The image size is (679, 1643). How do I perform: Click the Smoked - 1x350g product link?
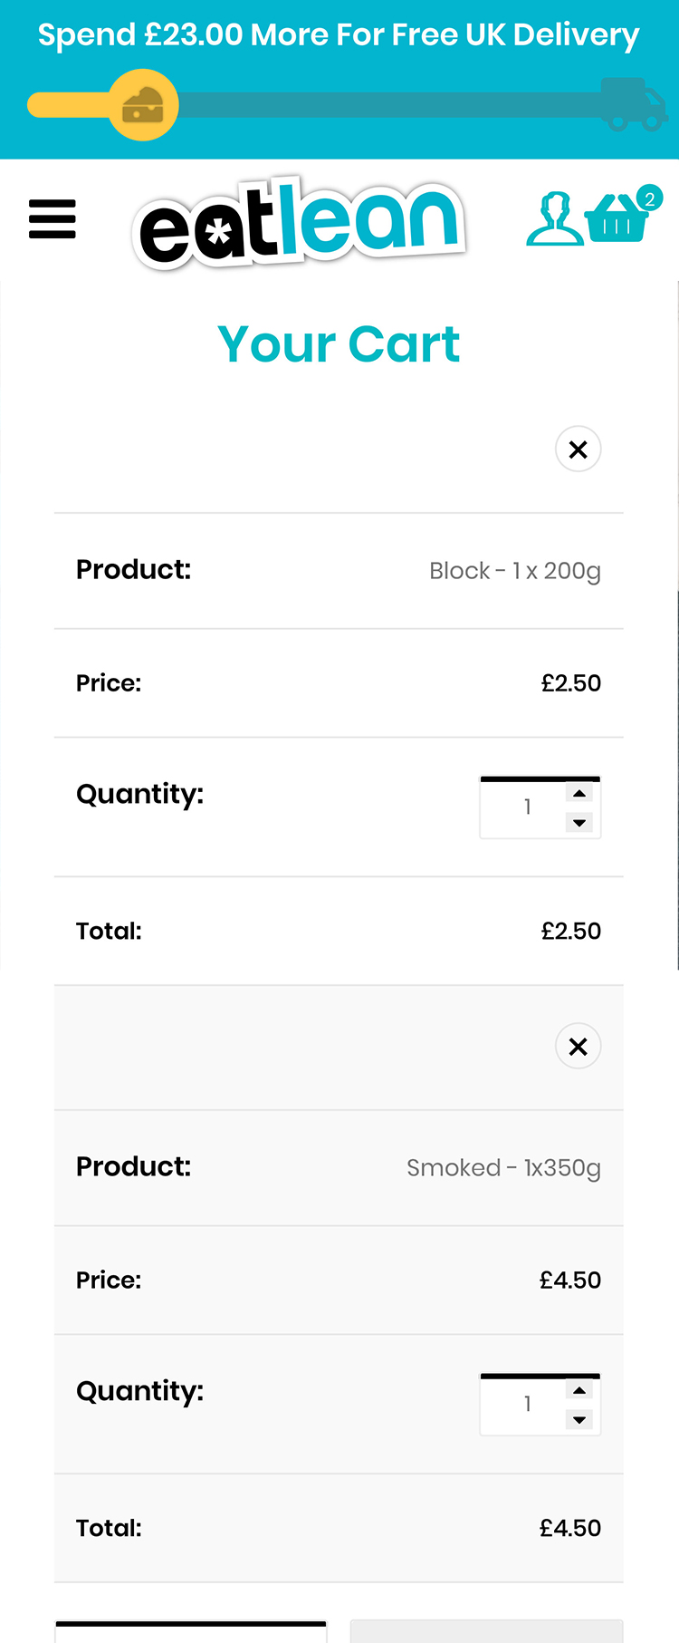coord(503,1168)
